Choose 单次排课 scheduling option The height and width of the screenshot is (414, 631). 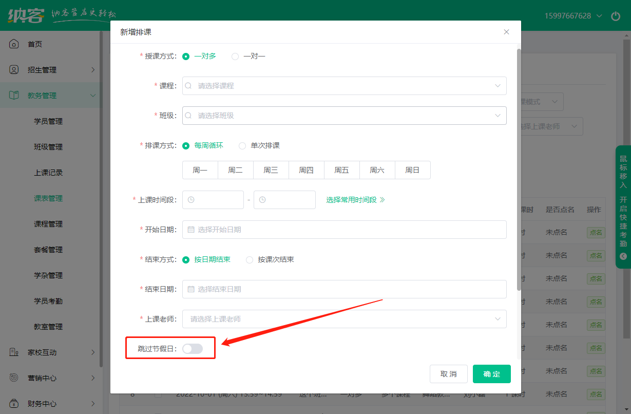tap(242, 146)
